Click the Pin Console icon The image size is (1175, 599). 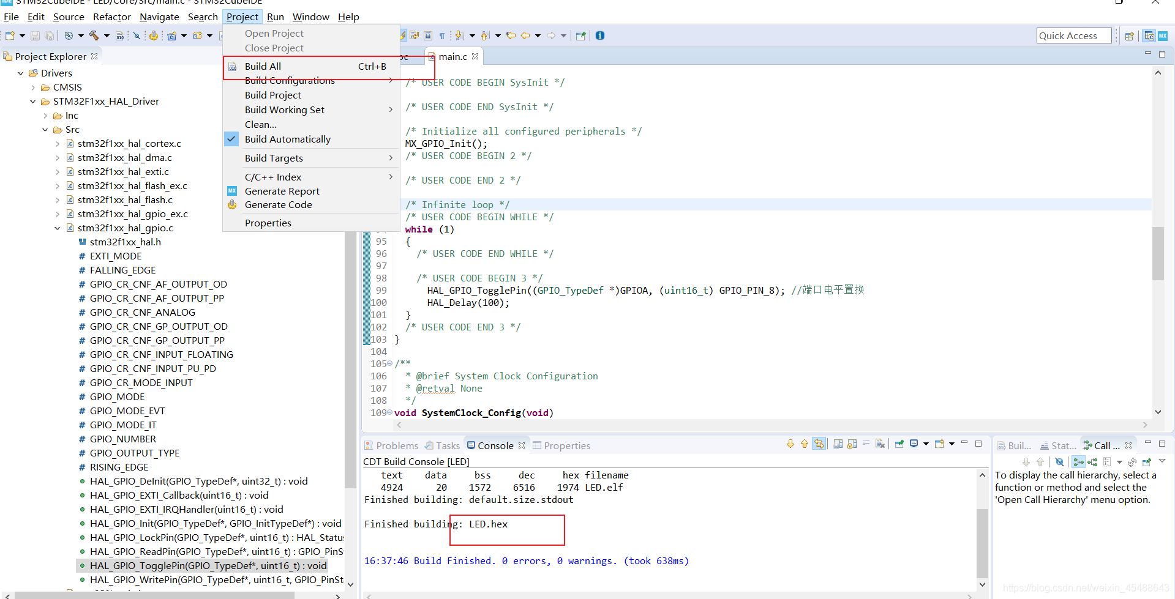899,444
